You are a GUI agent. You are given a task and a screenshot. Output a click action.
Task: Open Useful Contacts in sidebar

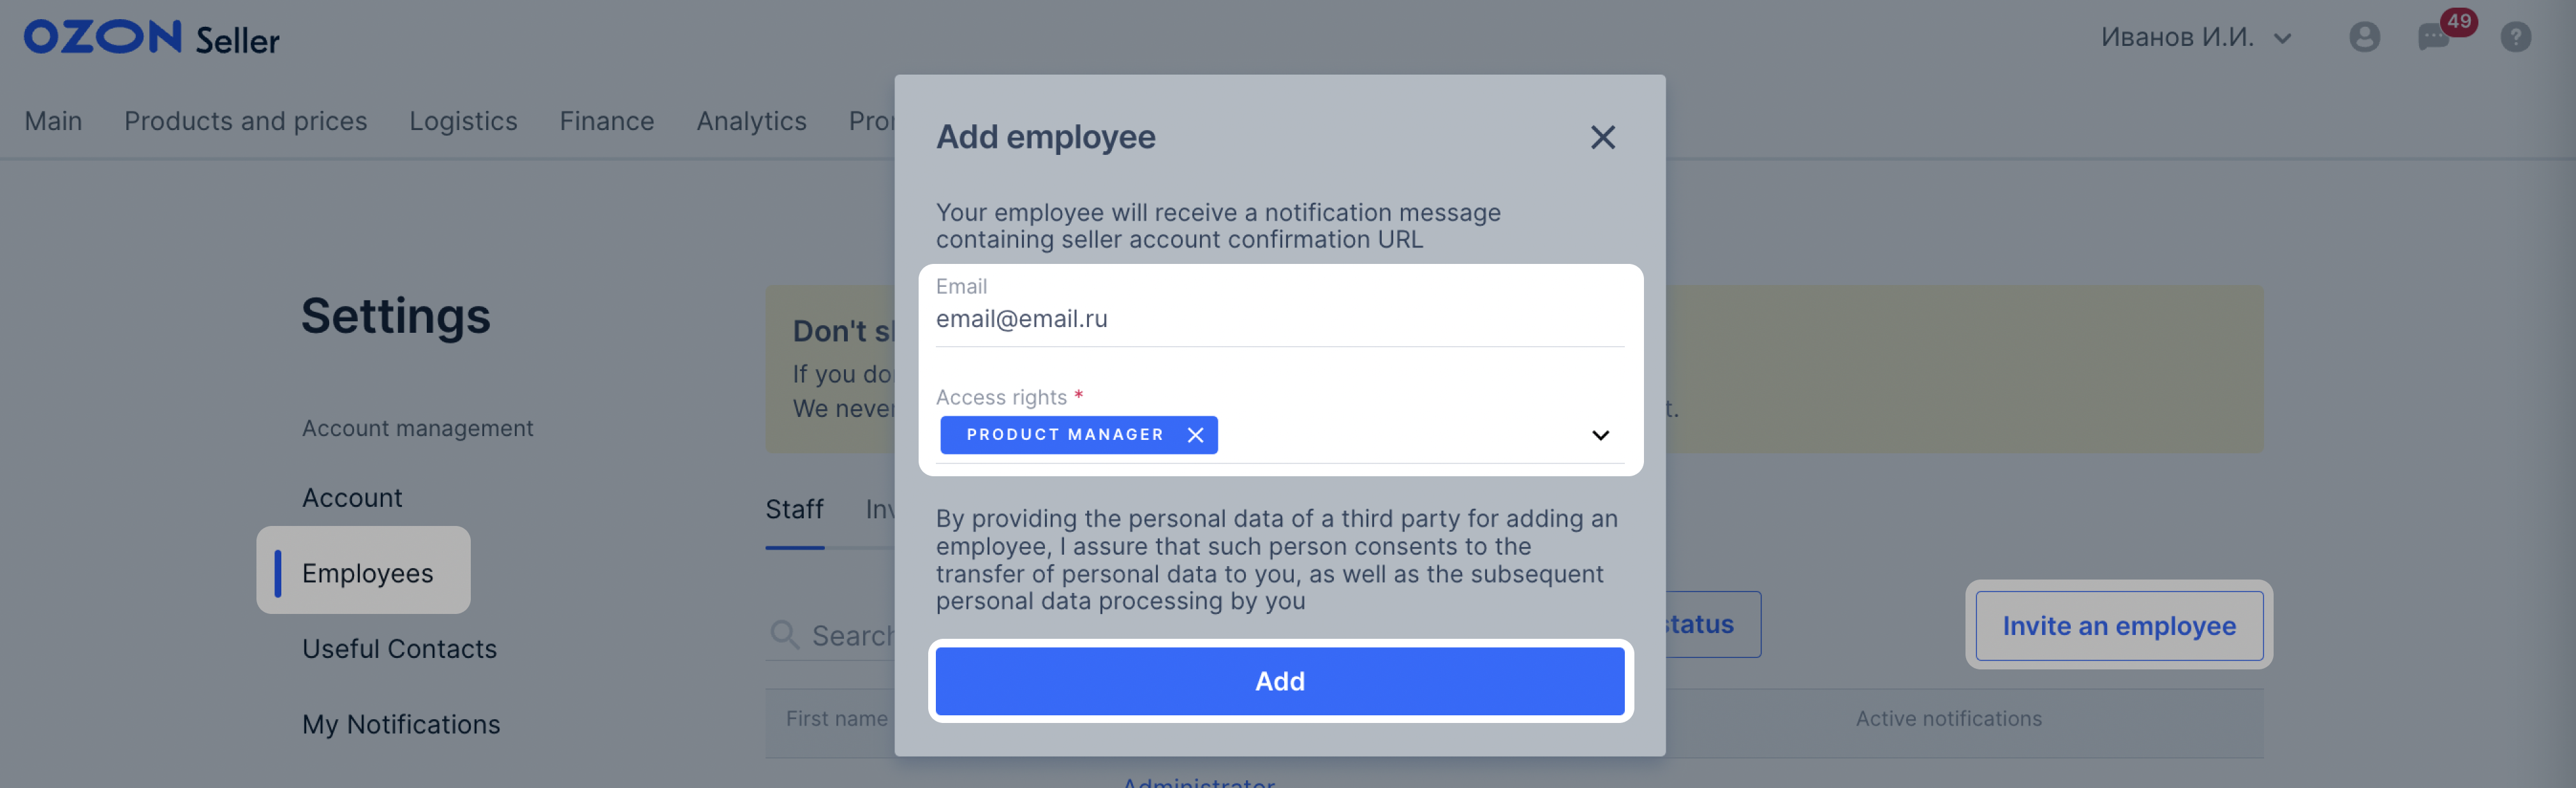point(400,649)
